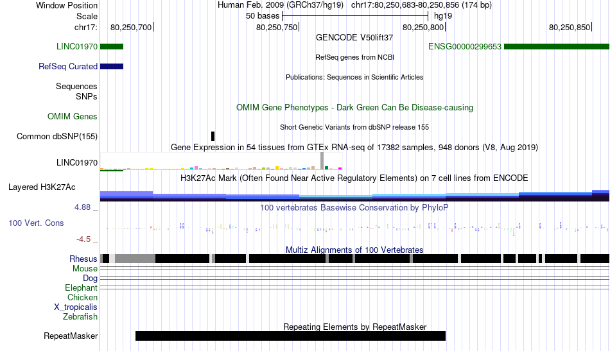Screen dimensions: 610x351
Task: Open the GENCODE V50lift37 track title
Action: (x=354, y=38)
